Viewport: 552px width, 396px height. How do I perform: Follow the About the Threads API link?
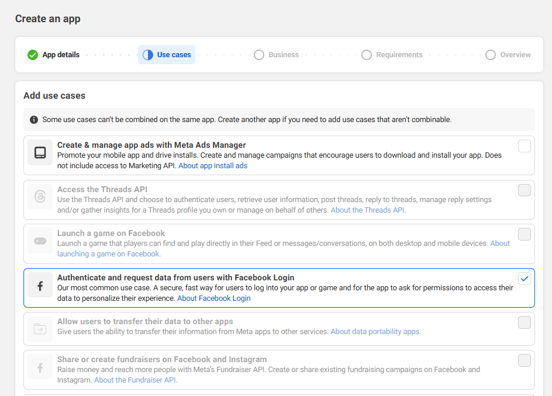point(368,210)
